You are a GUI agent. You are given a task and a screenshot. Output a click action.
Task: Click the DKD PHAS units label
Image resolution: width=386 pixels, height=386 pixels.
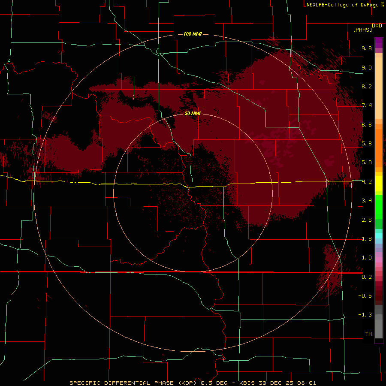tap(368, 28)
